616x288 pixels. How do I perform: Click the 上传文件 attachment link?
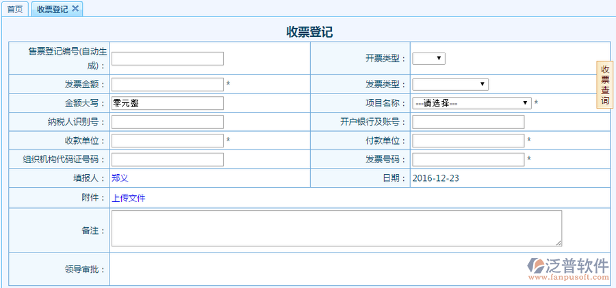[129, 199]
